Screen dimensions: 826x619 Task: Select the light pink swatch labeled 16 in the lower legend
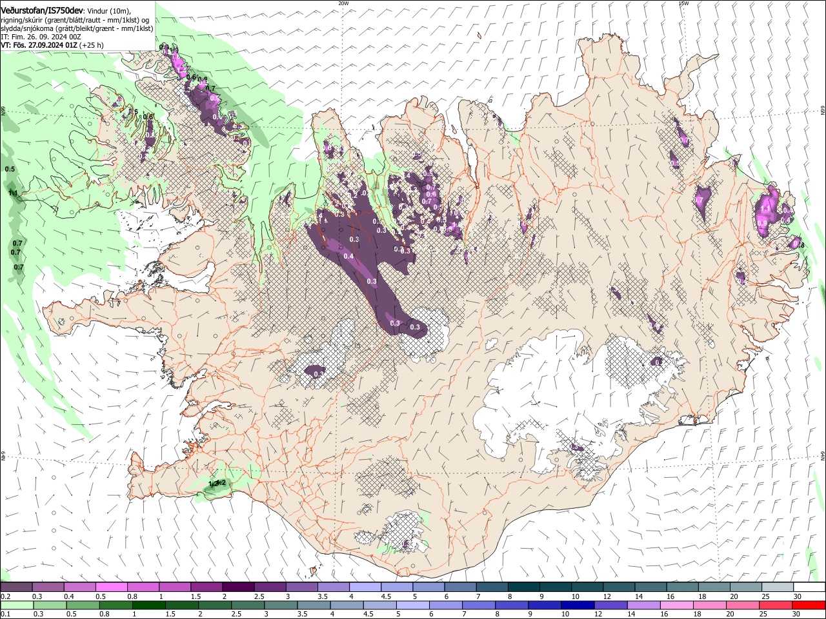678,605
